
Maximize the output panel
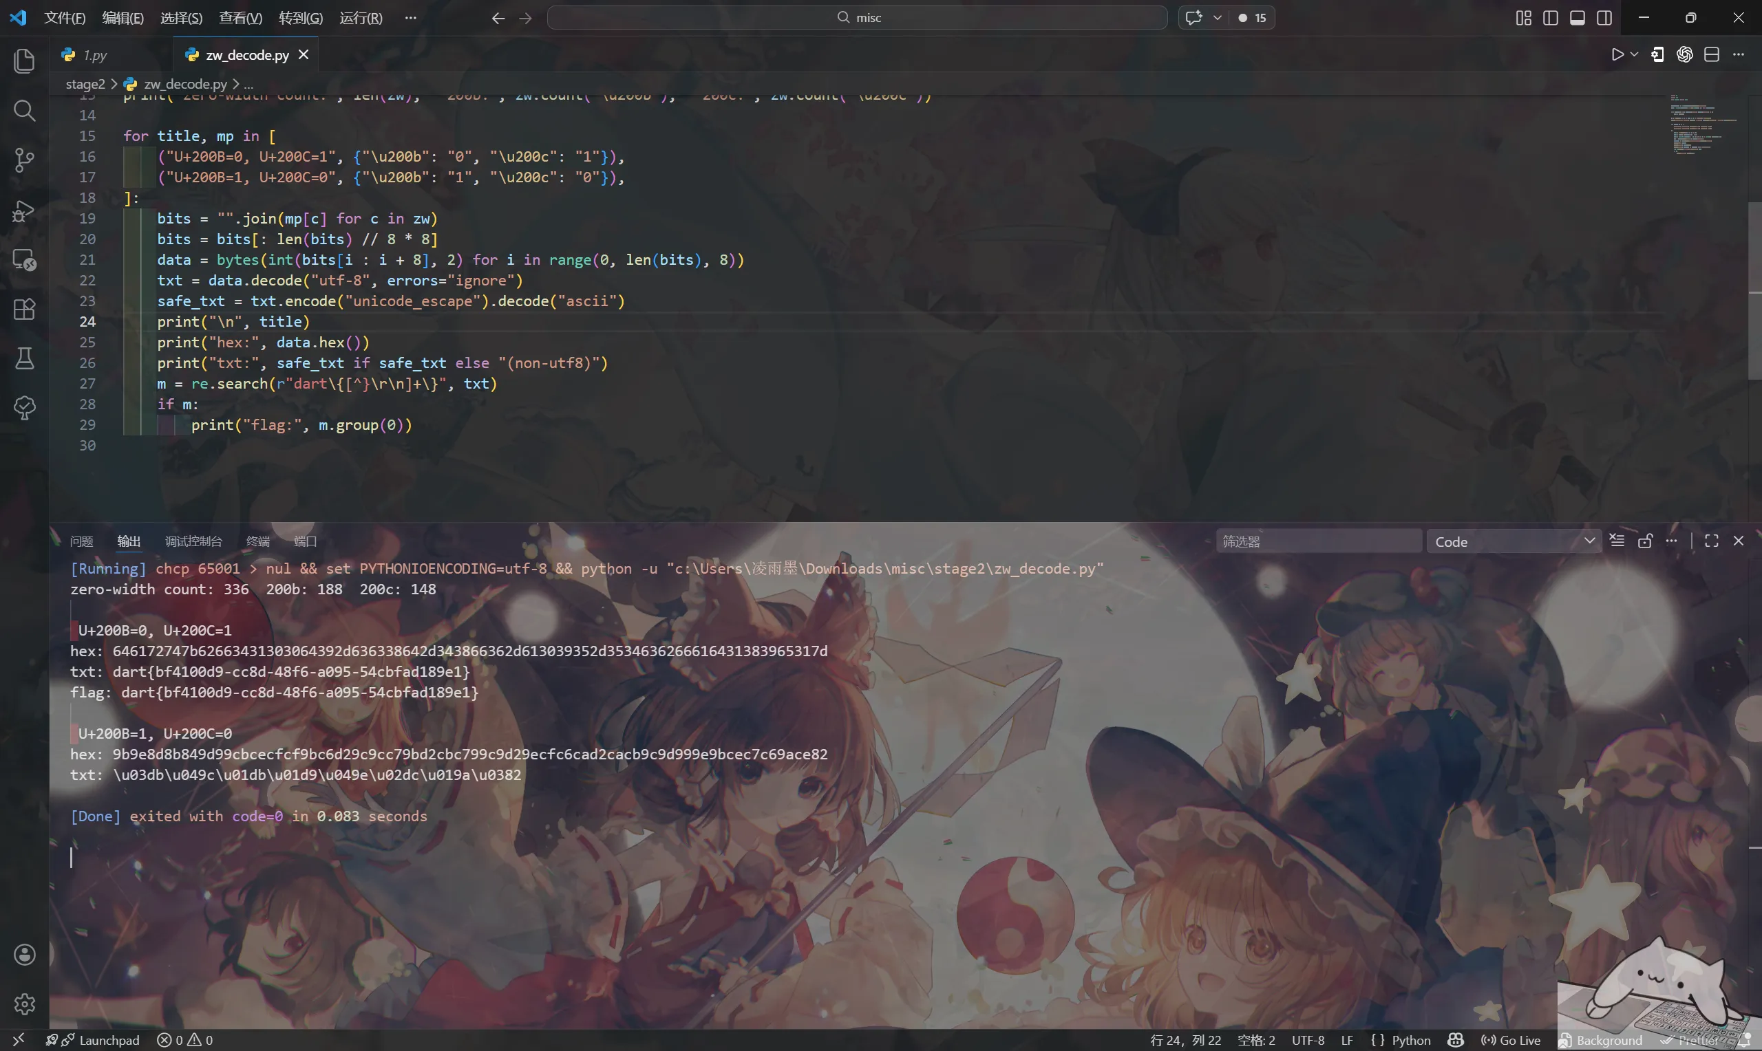1712,541
